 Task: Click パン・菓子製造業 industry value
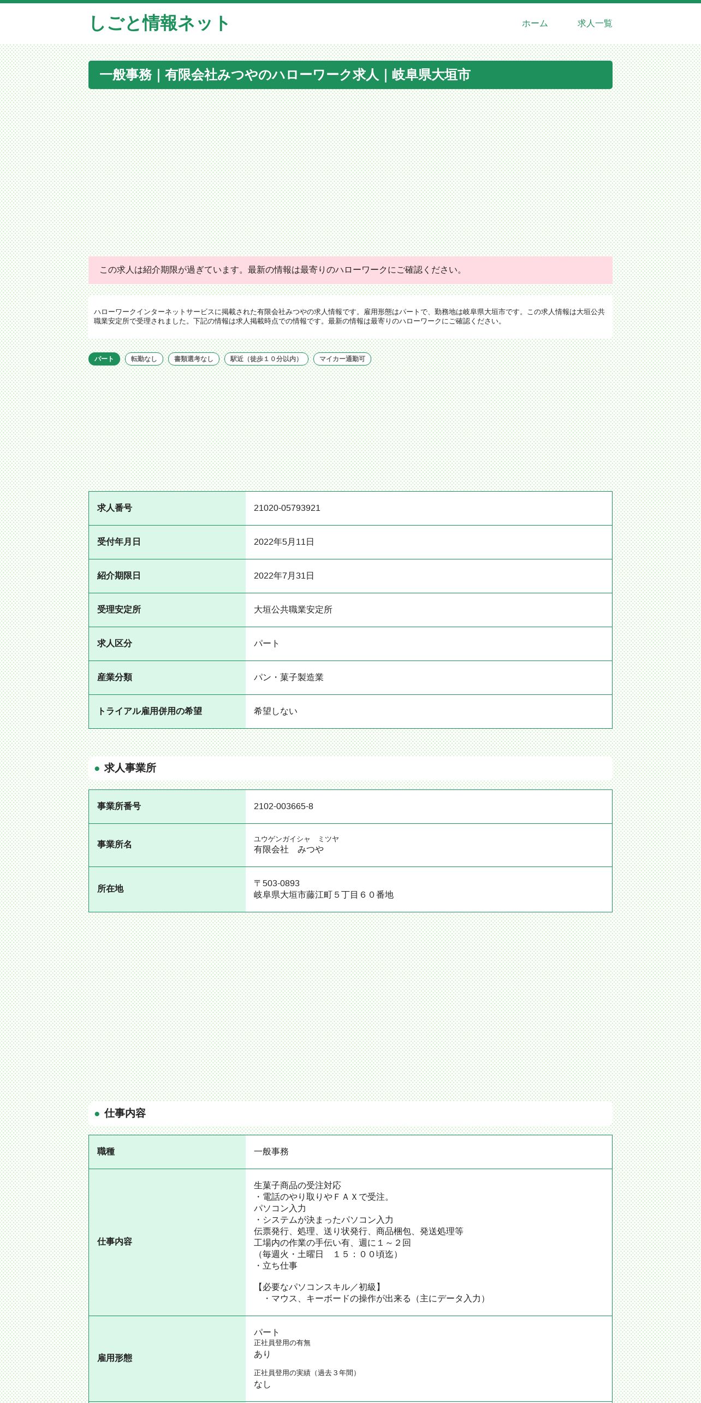click(289, 677)
